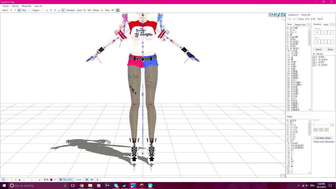The image size is (336, 189).
Task: Toggle the first blue circle icon in bottom bar
Action: (3, 180)
